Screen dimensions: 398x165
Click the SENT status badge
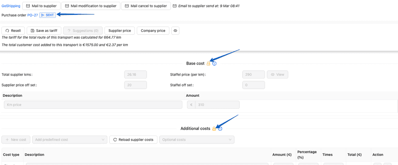(x=47, y=15)
